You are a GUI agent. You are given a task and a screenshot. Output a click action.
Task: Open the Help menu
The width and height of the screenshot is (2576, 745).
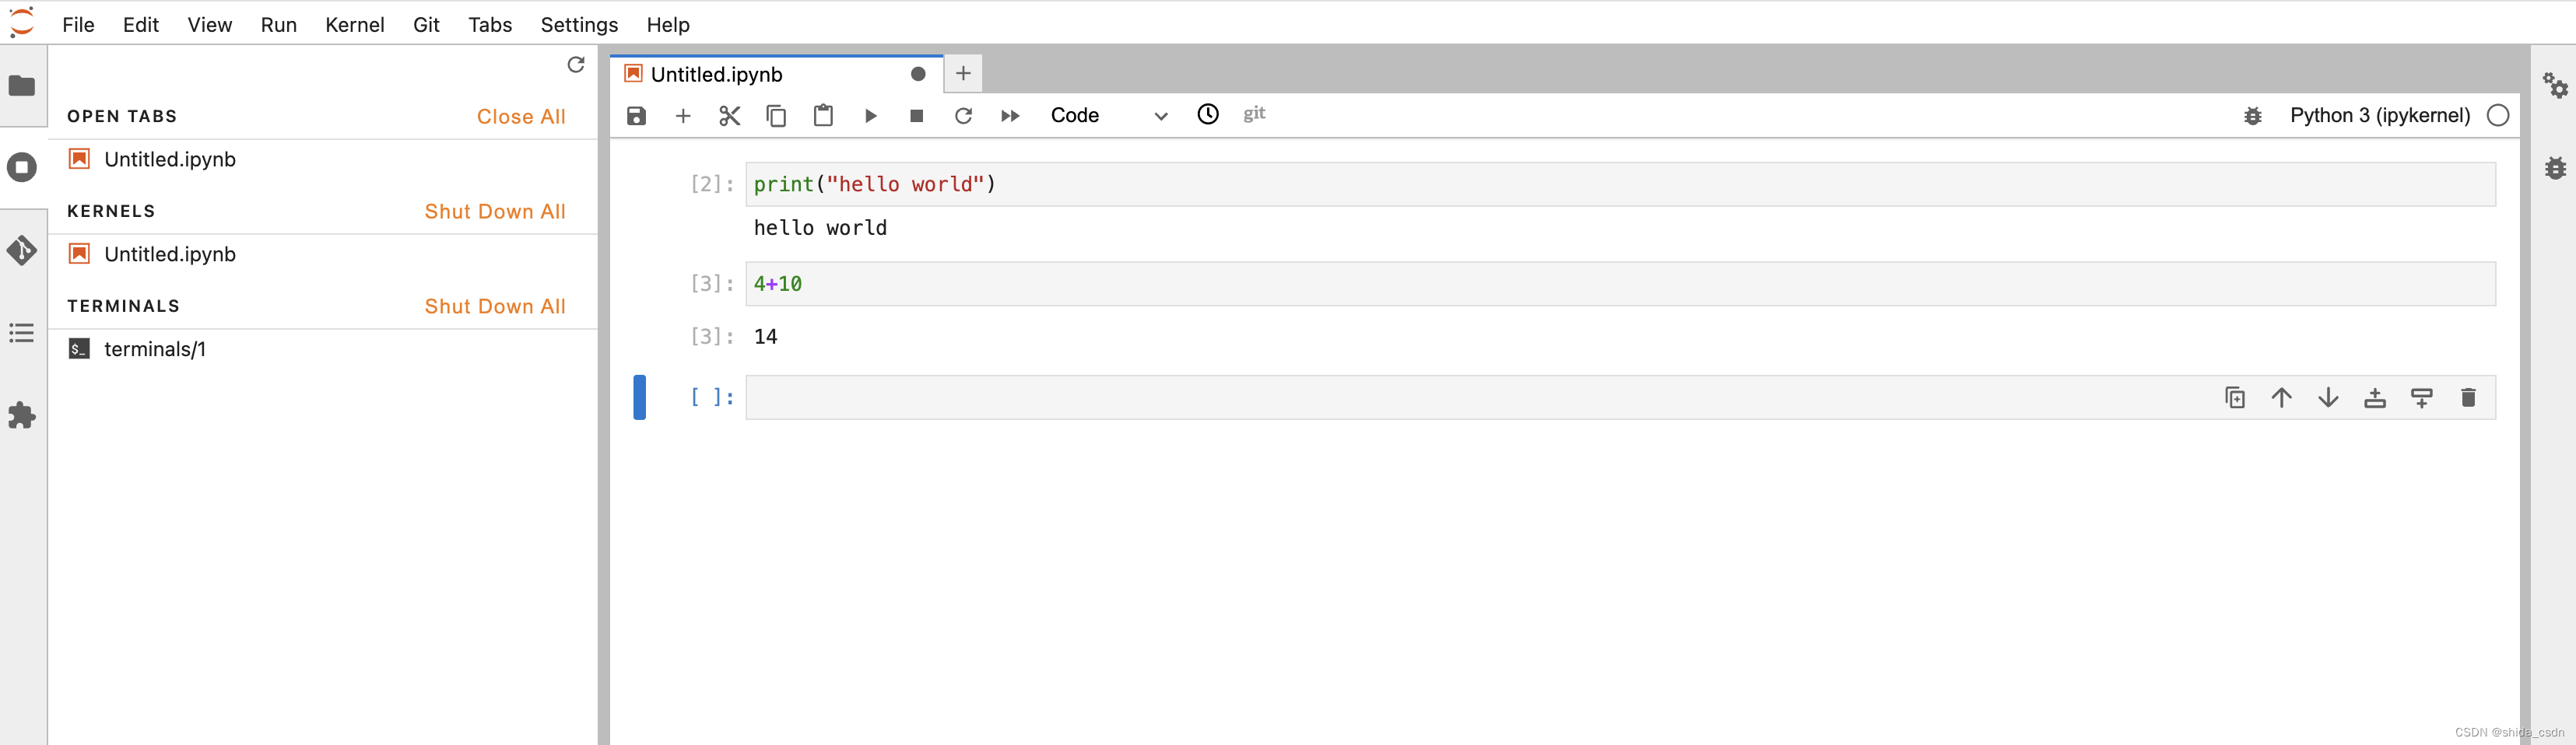click(x=668, y=25)
